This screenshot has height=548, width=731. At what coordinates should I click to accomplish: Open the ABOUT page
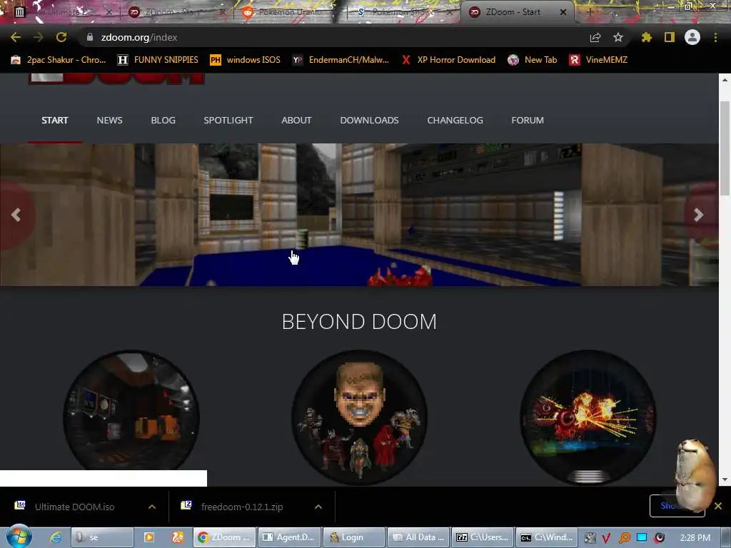coord(296,120)
